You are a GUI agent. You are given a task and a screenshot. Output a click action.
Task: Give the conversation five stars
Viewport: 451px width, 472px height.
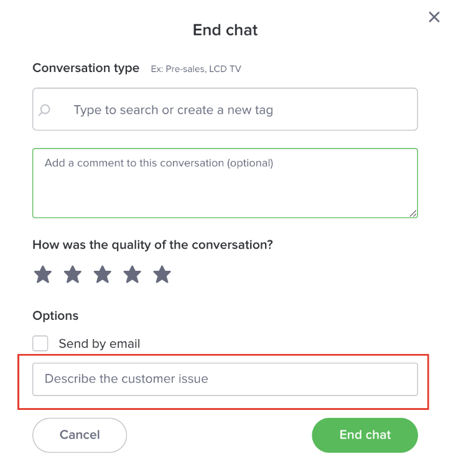(x=162, y=275)
